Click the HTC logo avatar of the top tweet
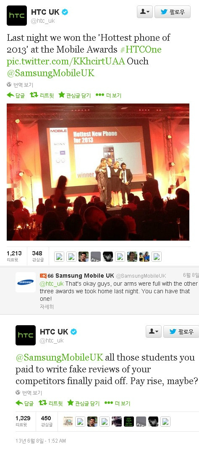This screenshot has width=199, height=451. (17, 16)
